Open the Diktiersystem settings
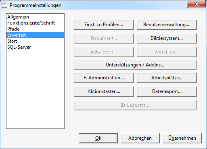Image resolution: width=207 pixels, height=149 pixels. (167, 38)
